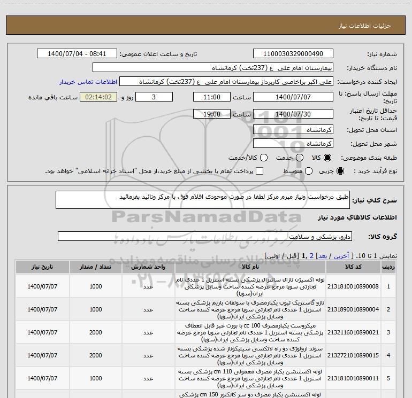This screenshot has height=398, width=412.
Task: Click the لوله اکستنشن 110 cm item name
Action: [x=250, y=378]
